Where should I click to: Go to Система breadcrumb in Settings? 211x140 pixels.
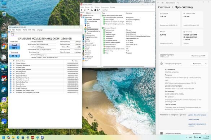pos(164,7)
